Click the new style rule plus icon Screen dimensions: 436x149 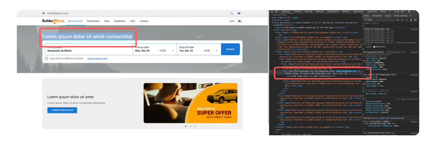click(406, 20)
